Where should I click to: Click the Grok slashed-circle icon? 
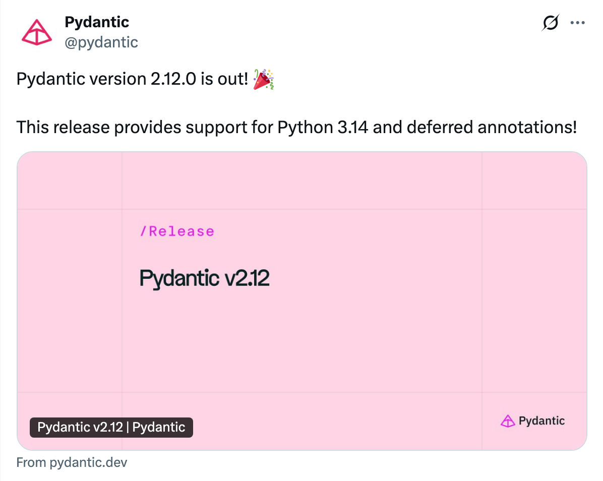coord(551,23)
